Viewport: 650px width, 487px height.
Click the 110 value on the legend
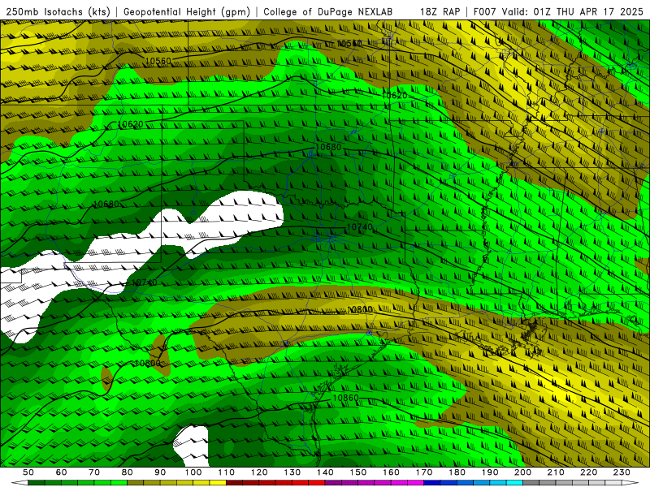(x=227, y=472)
